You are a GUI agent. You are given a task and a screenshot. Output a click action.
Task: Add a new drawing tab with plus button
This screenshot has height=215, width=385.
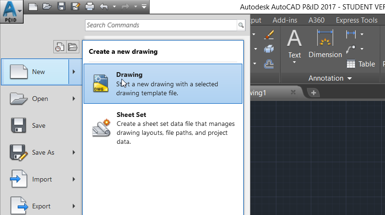[313, 93]
